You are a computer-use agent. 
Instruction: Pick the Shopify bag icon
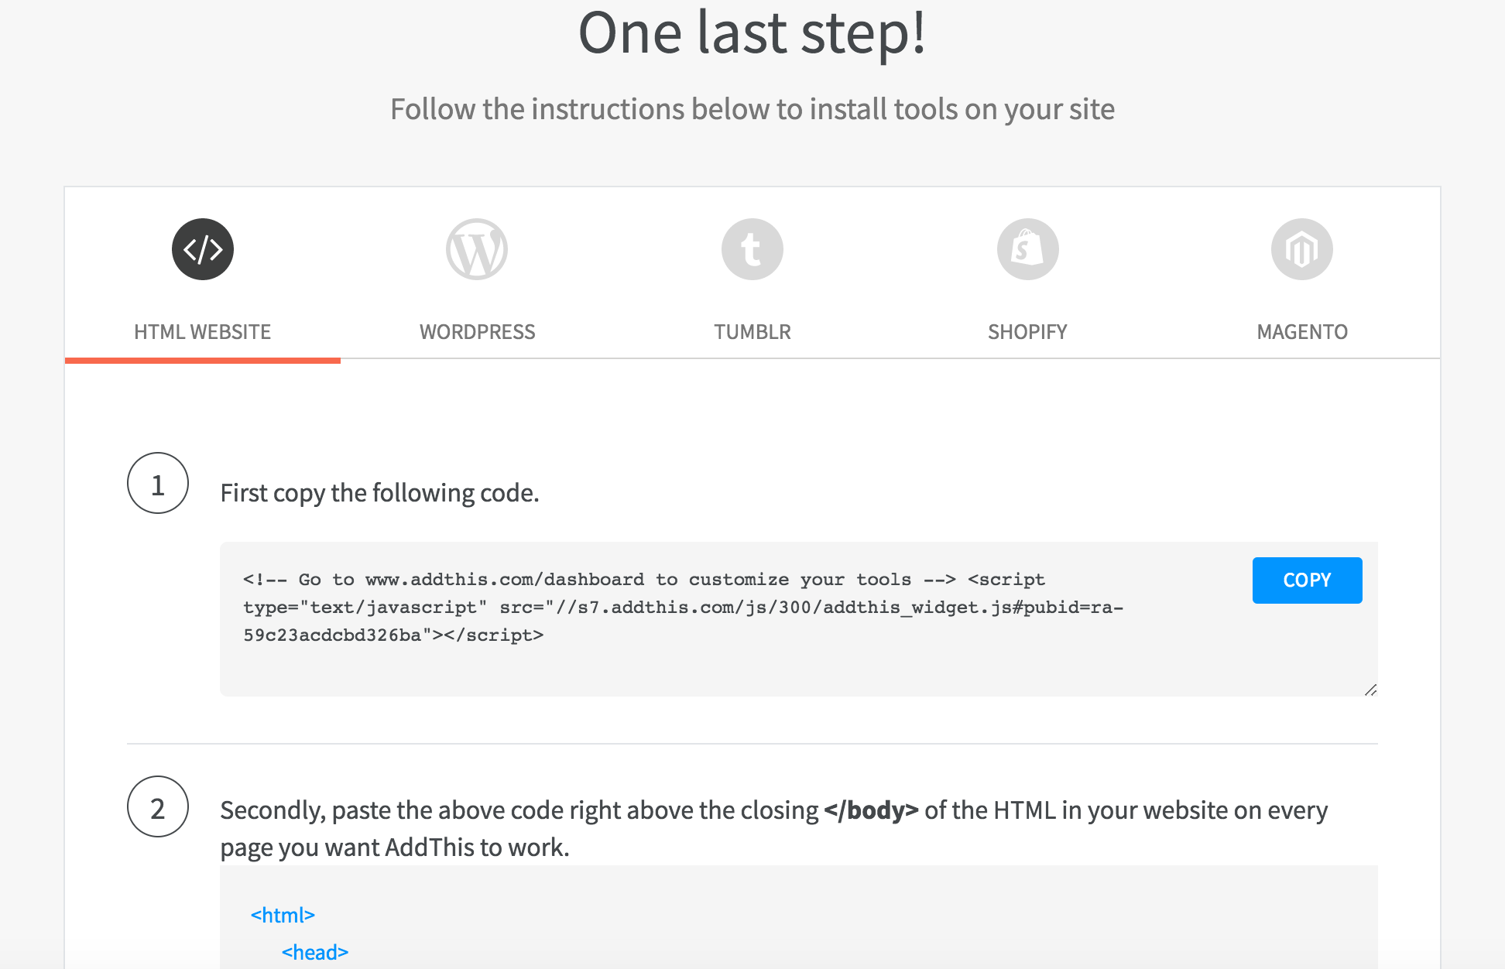tap(1027, 249)
